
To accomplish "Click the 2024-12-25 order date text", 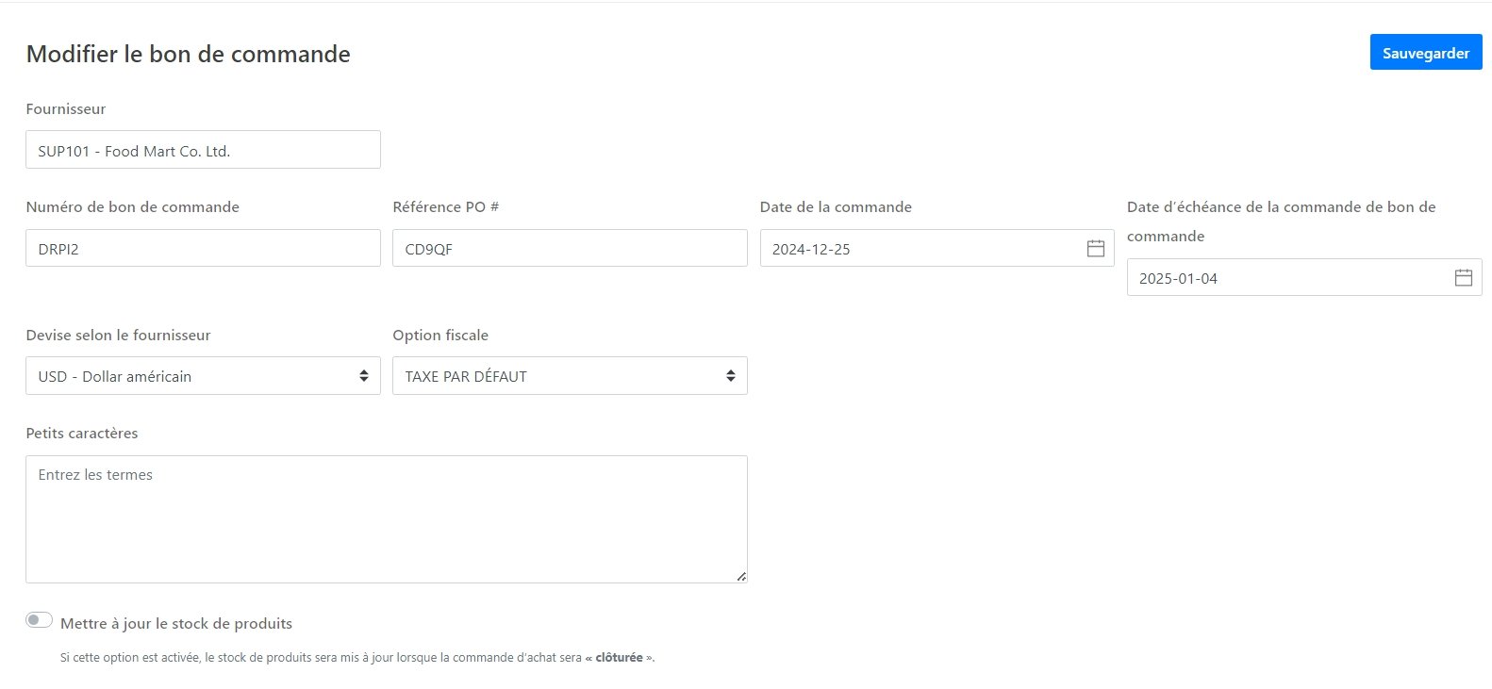I will [x=811, y=250].
